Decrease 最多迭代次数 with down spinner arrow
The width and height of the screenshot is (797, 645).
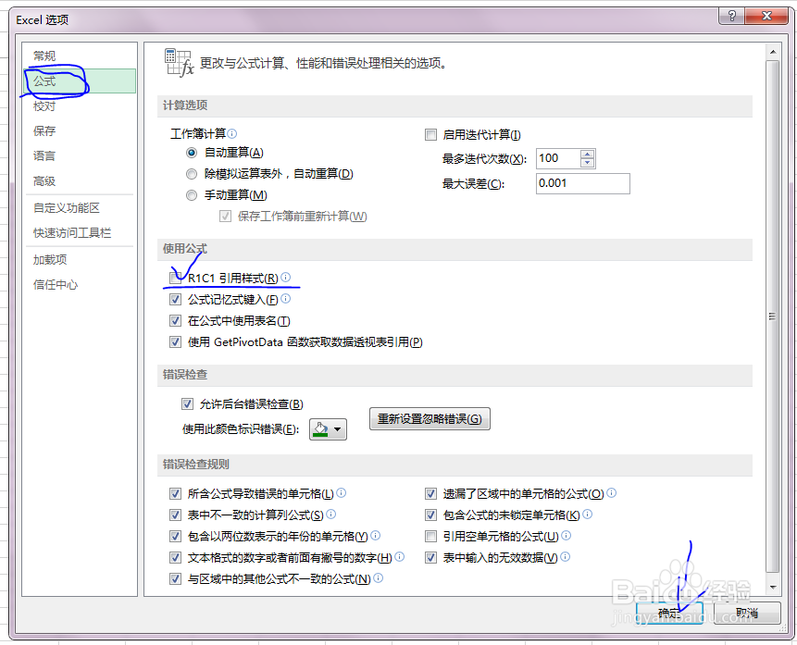pos(588,163)
